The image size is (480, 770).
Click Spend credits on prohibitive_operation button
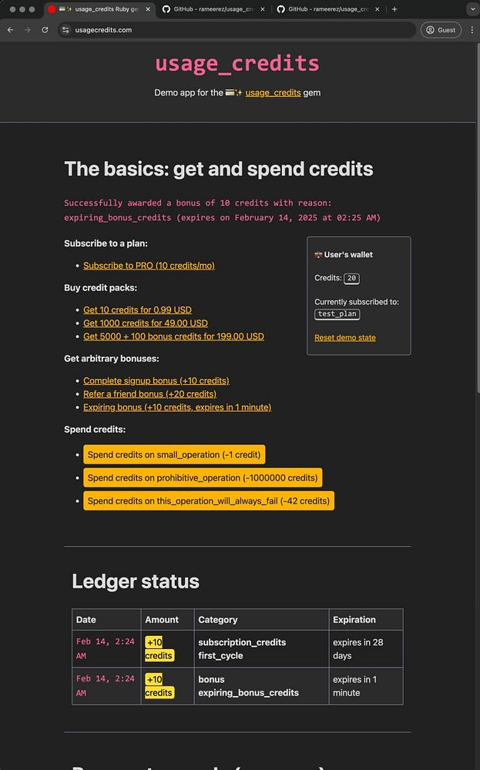pos(203,477)
